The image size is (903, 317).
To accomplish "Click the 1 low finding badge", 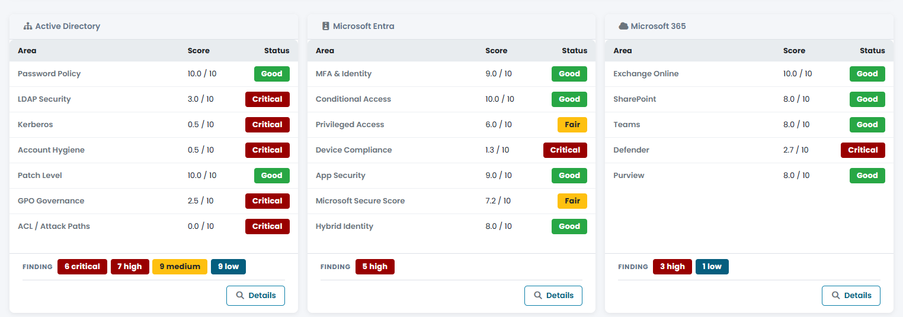I will click(712, 267).
